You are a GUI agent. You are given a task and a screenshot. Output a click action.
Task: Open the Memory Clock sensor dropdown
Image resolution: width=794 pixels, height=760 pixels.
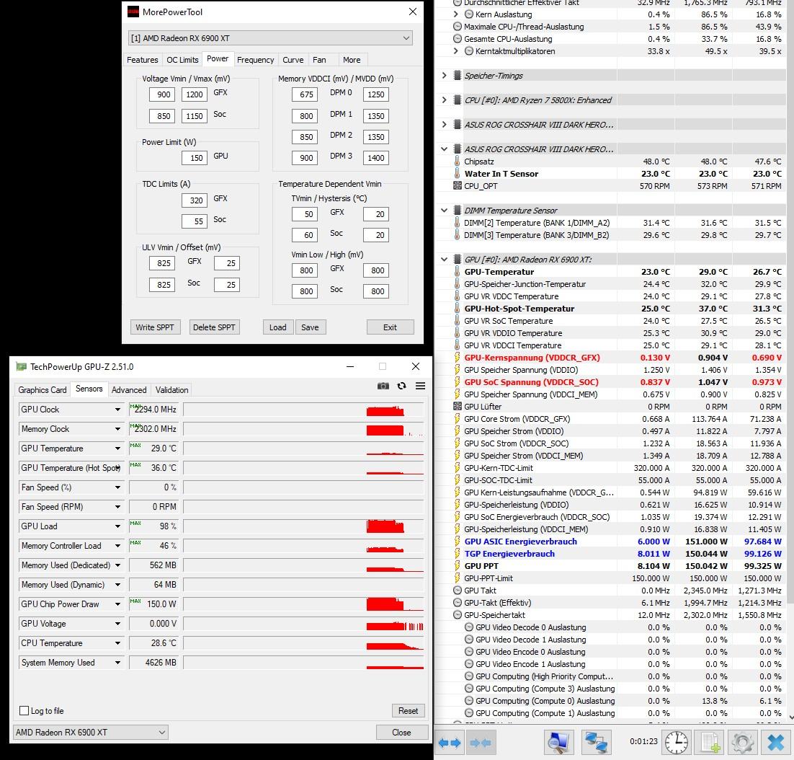(x=117, y=428)
